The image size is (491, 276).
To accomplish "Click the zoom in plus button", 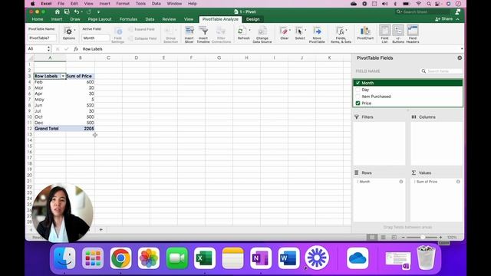I will pos(440,238).
